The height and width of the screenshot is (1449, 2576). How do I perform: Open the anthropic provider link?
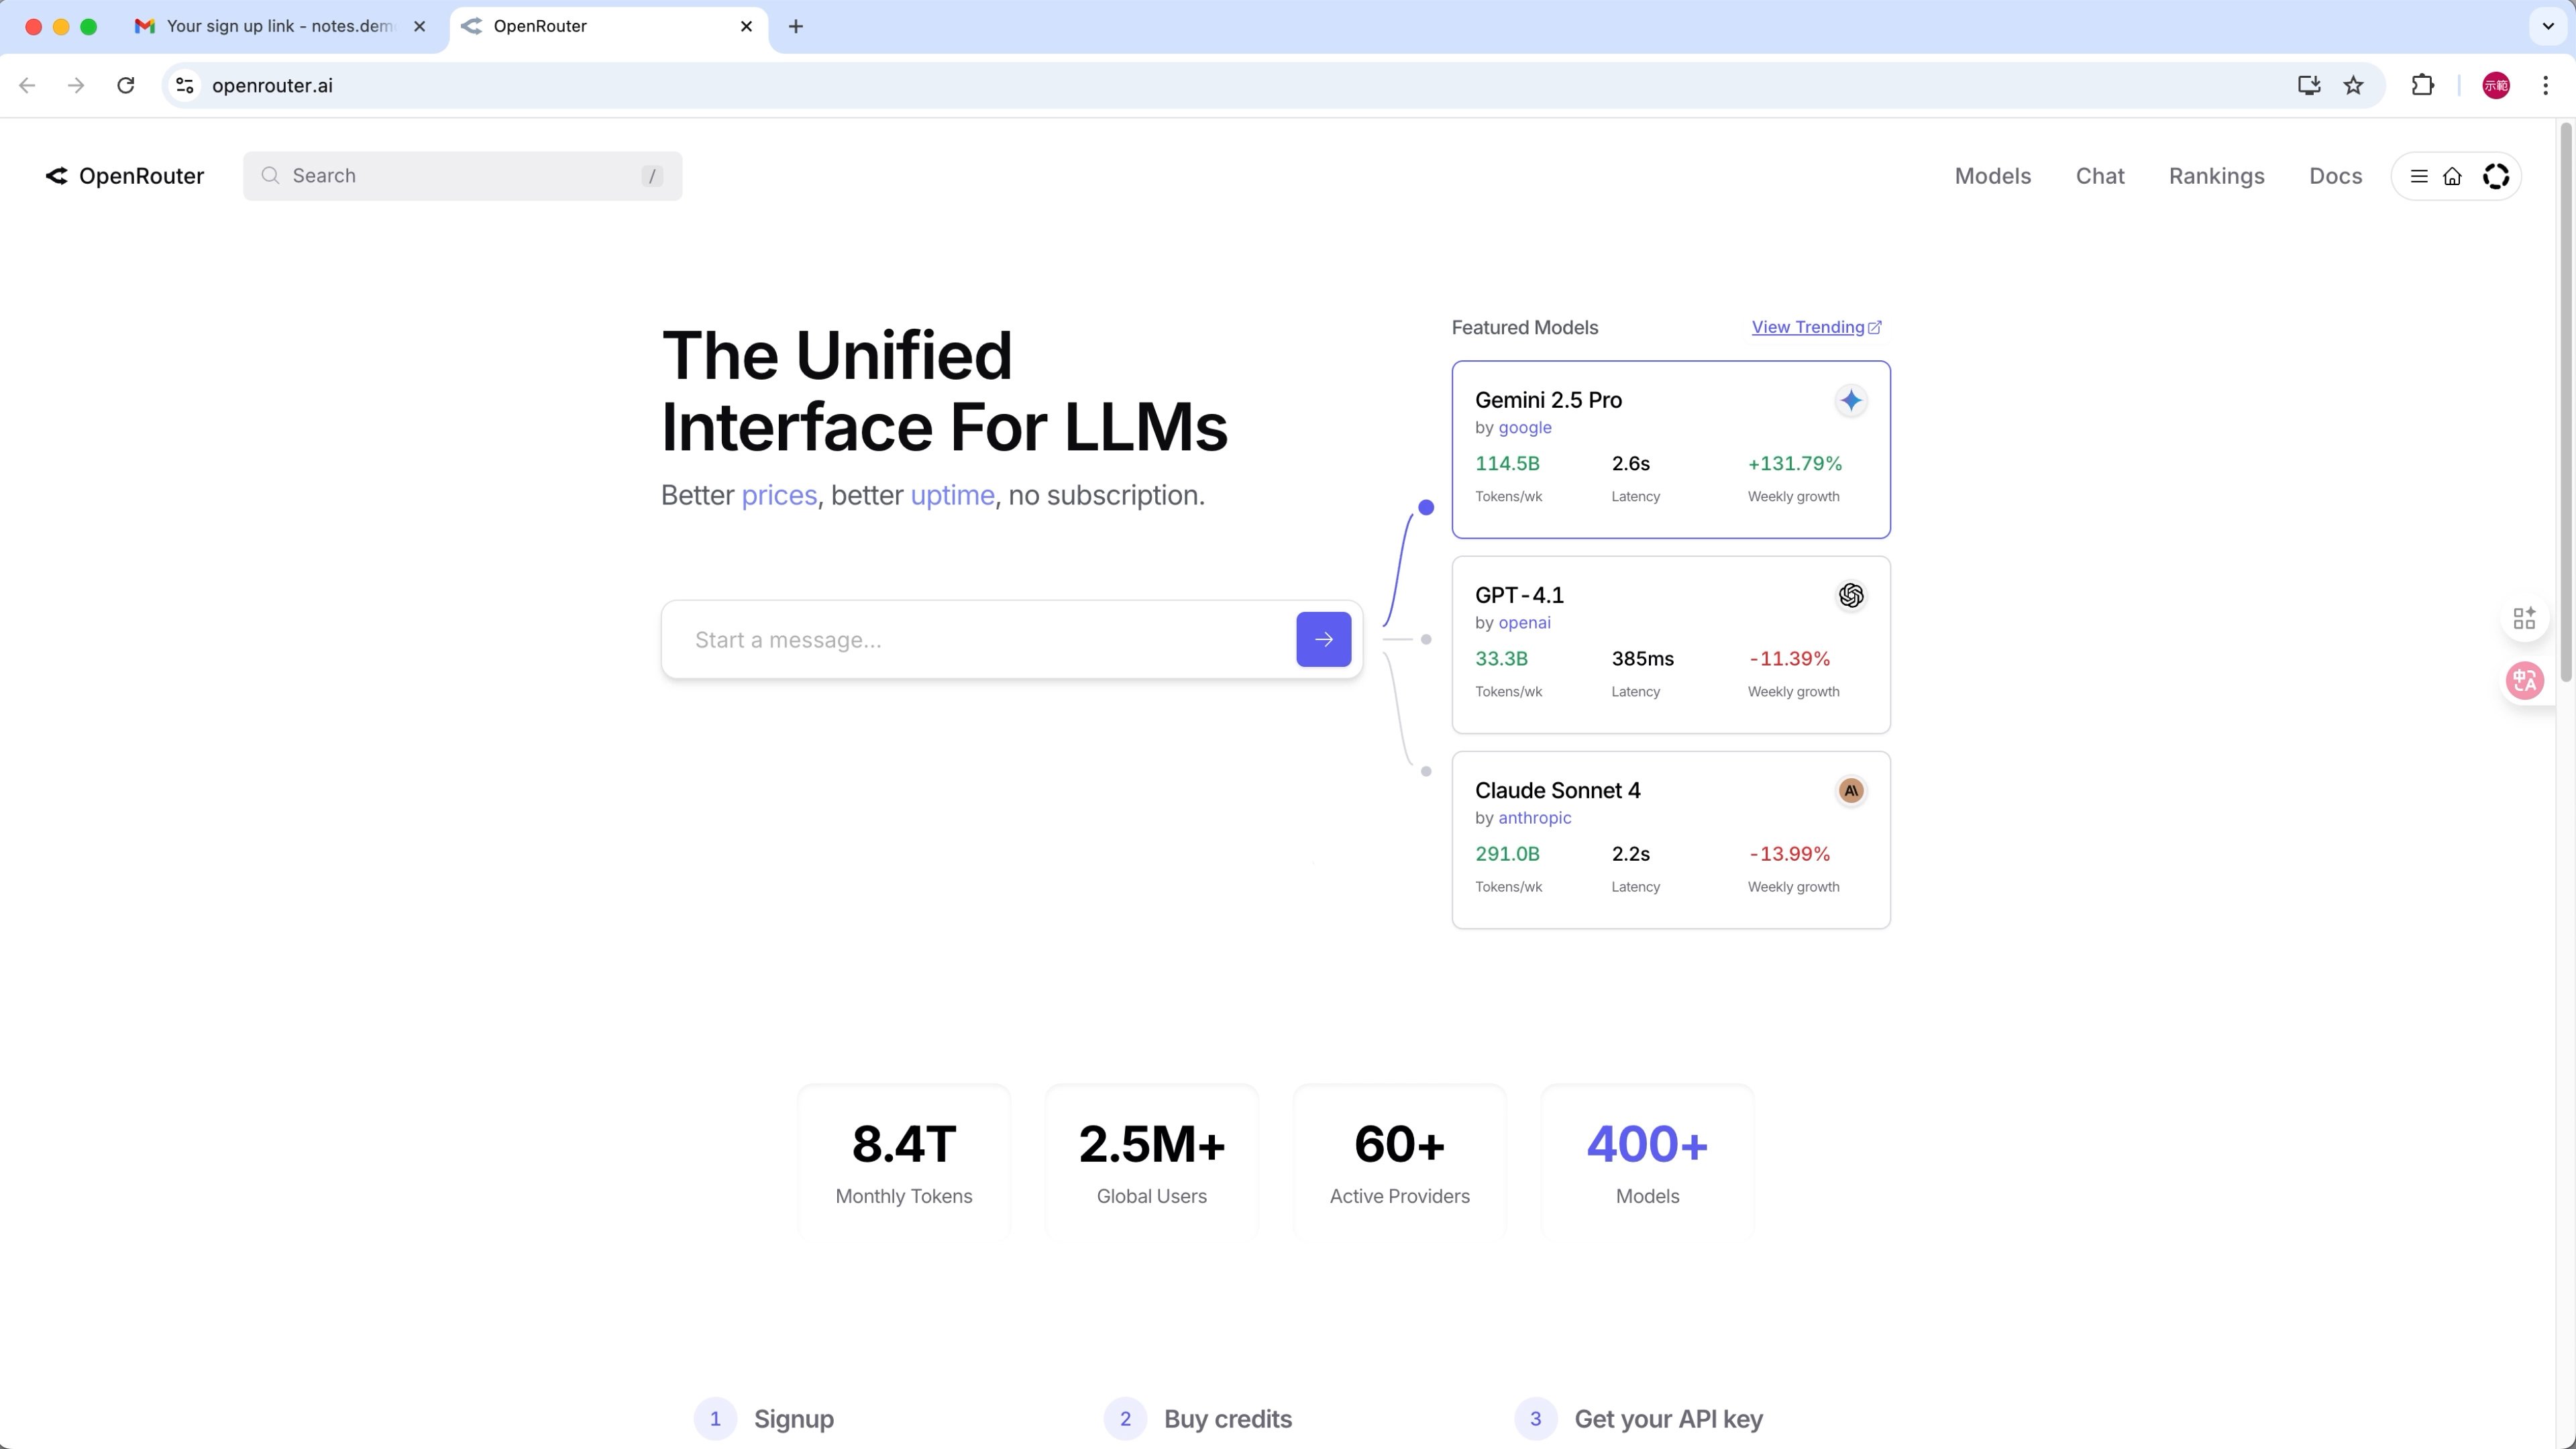pyautogui.click(x=1535, y=817)
